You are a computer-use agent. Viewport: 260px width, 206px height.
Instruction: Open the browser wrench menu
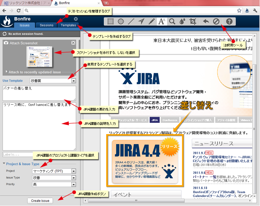click(255, 11)
